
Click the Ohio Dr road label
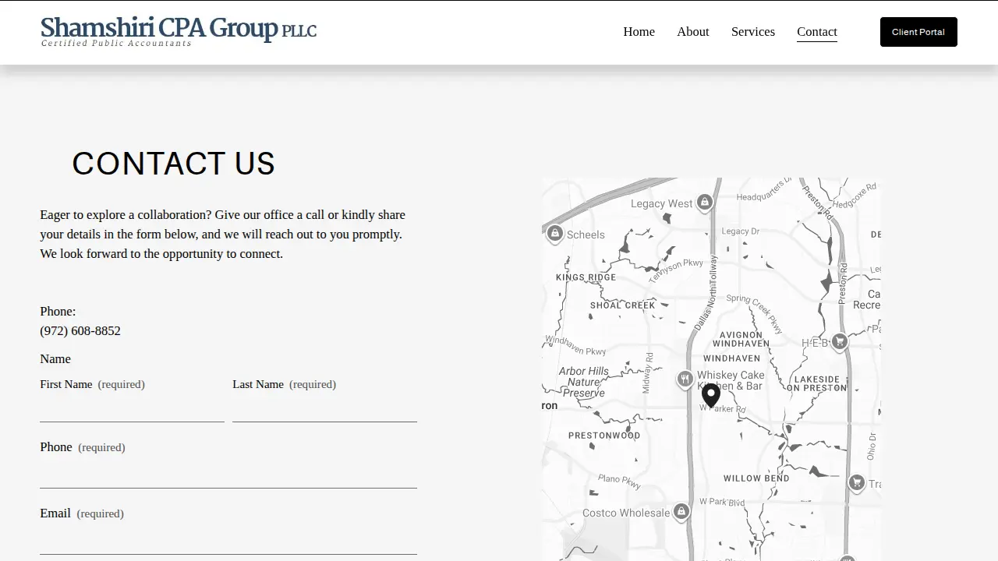[872, 446]
